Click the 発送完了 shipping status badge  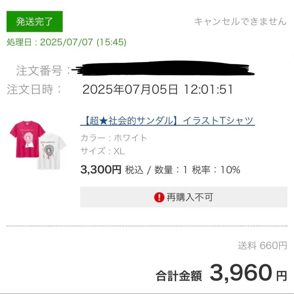(x=34, y=22)
